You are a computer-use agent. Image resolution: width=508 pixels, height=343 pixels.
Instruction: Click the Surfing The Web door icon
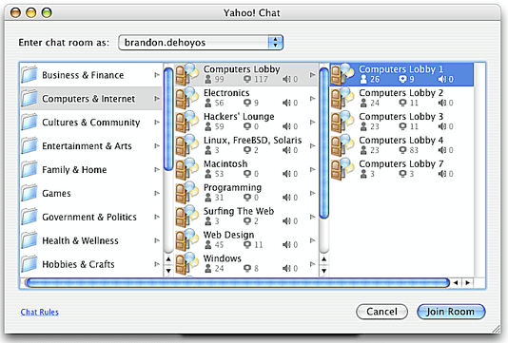click(x=187, y=216)
